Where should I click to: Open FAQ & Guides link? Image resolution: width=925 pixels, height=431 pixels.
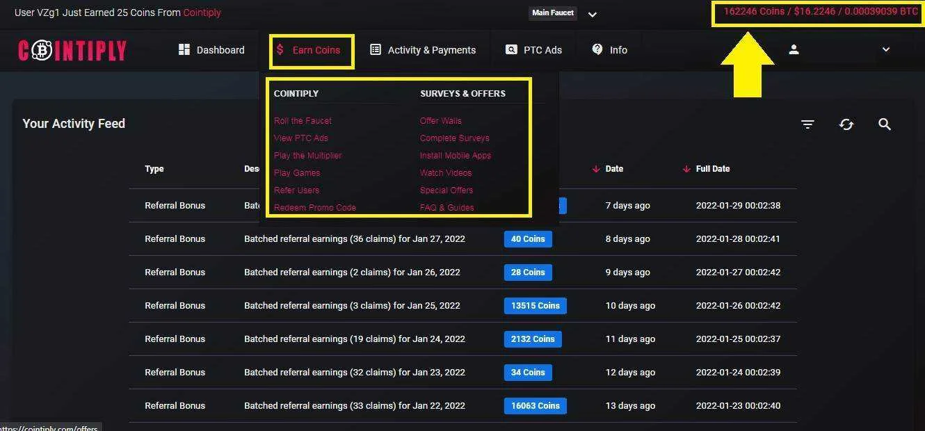click(x=447, y=208)
